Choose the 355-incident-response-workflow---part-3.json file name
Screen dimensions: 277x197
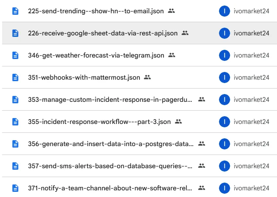click(x=99, y=122)
